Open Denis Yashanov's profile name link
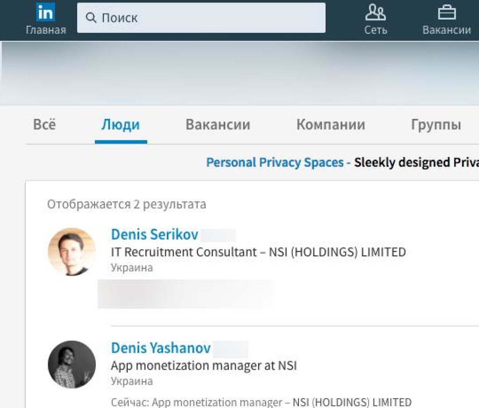Viewport: 479px width, 408px height. (161, 348)
